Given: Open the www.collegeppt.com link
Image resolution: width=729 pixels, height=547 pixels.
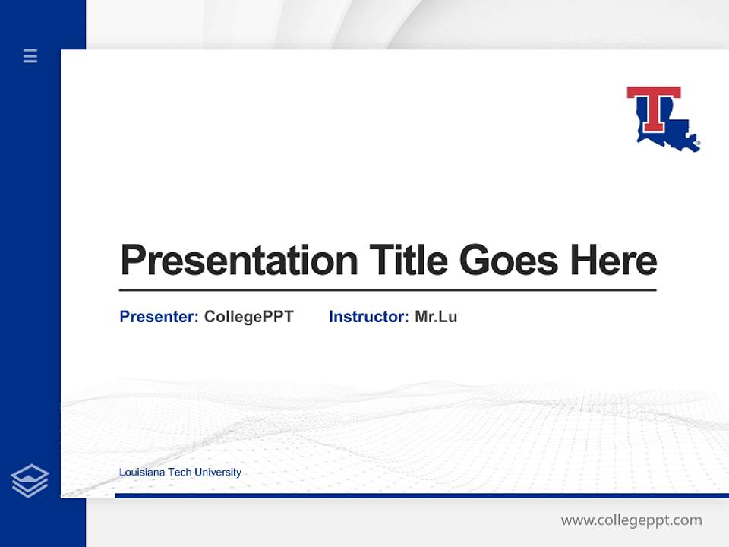Looking at the screenshot, I should [631, 520].
